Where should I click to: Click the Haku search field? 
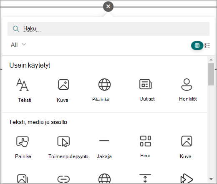pos(108,29)
